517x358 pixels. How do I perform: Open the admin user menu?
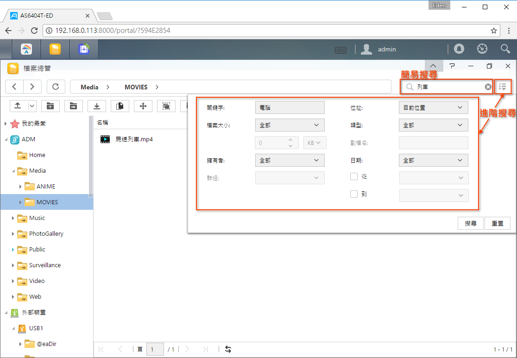pos(378,49)
